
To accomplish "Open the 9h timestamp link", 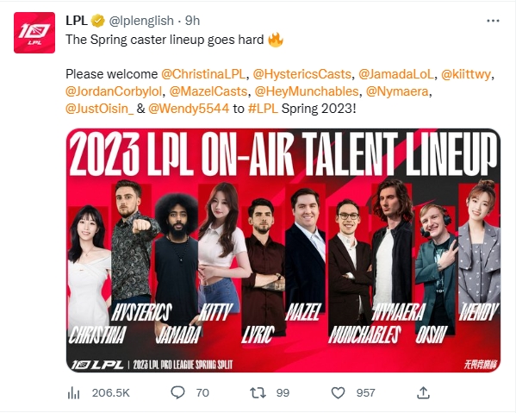I will tap(192, 21).
